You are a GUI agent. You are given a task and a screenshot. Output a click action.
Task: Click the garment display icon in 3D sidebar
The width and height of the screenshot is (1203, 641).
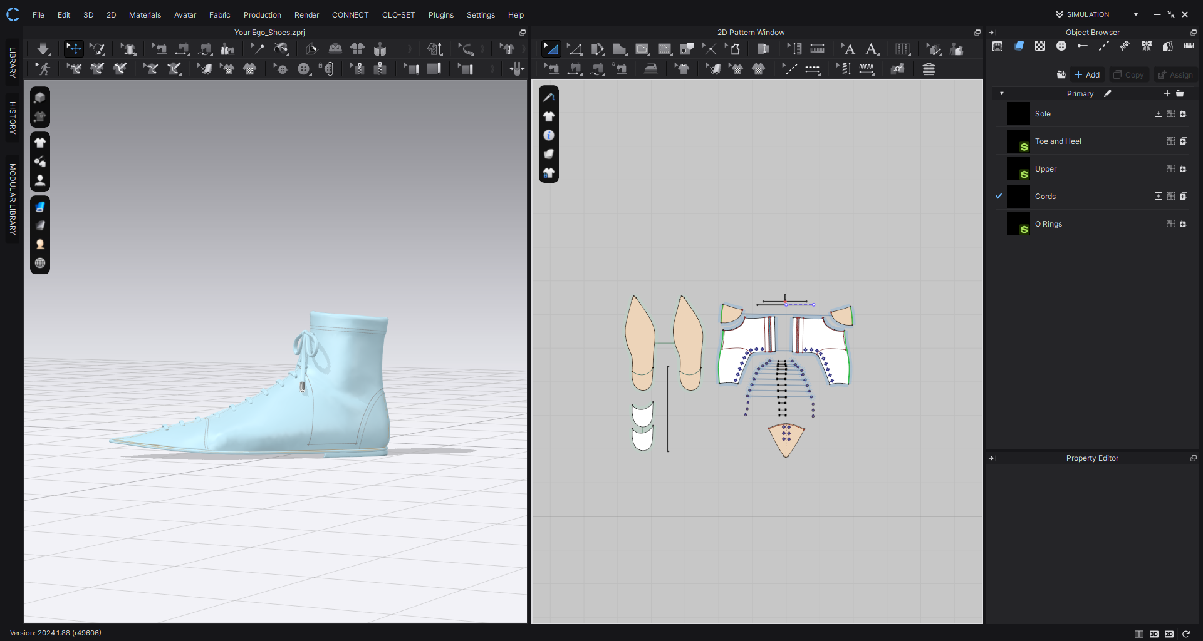click(x=40, y=143)
